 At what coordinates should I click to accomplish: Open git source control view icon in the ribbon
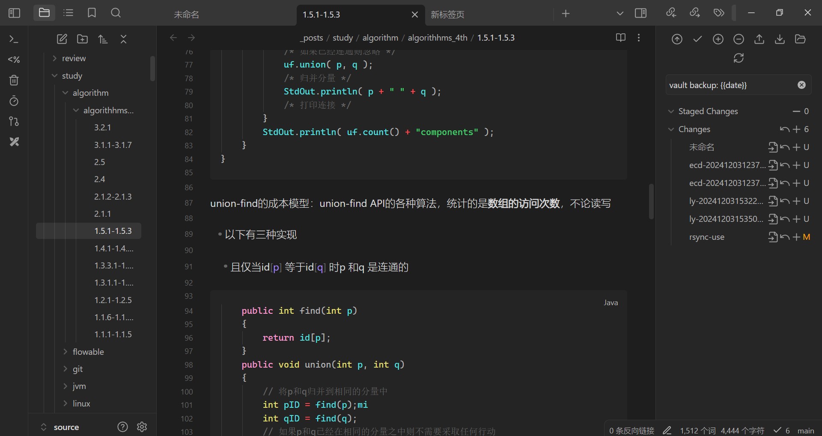point(14,121)
